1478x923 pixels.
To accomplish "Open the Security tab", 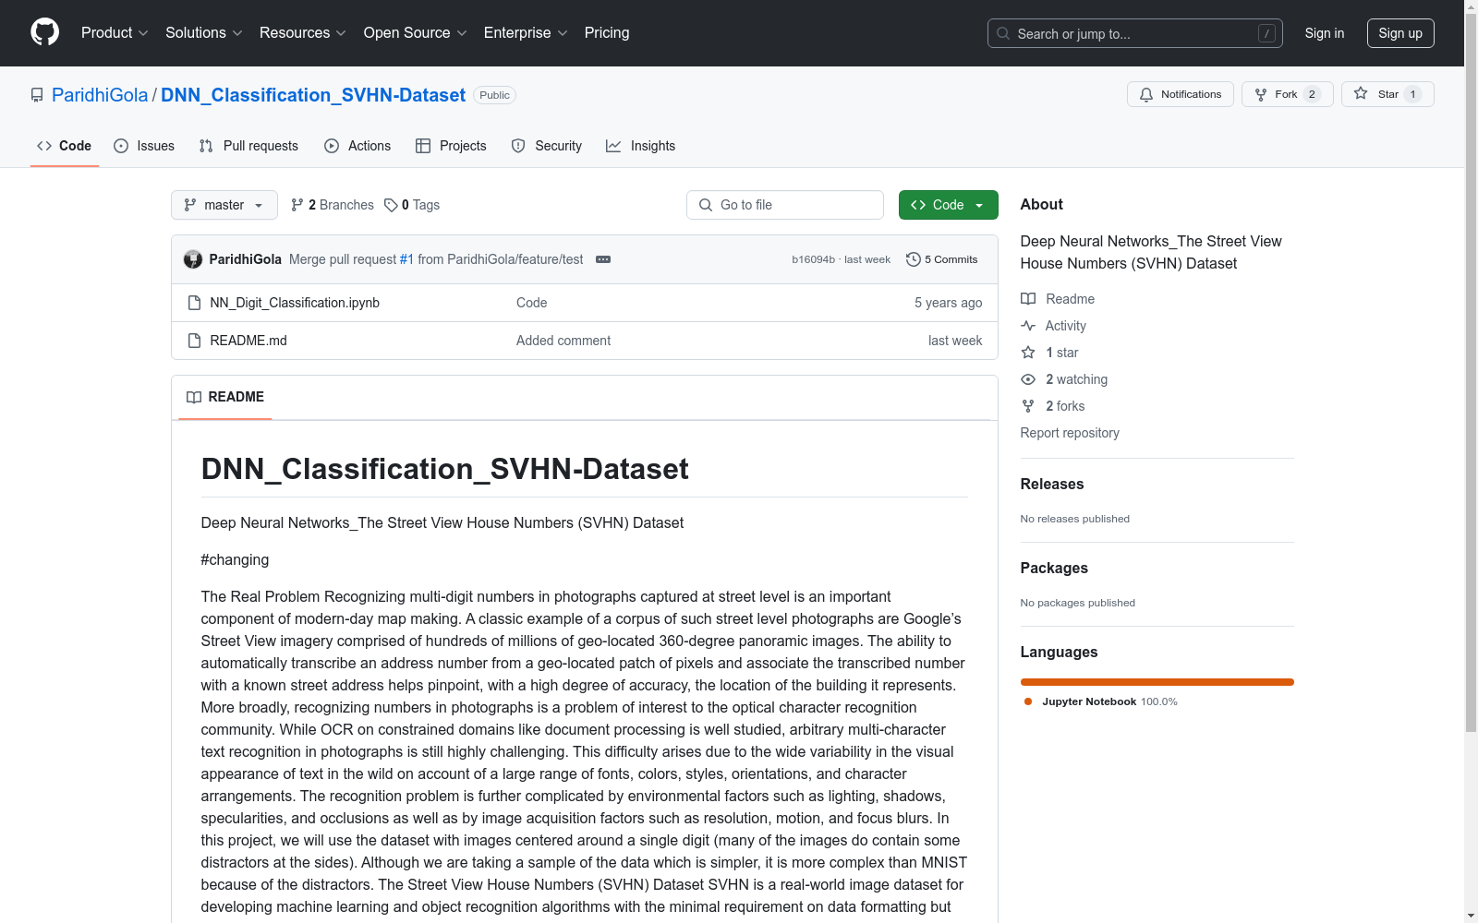I will [547, 146].
